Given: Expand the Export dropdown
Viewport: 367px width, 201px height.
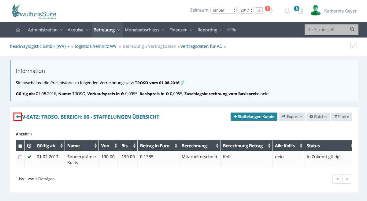Looking at the screenshot, I should click(292, 117).
